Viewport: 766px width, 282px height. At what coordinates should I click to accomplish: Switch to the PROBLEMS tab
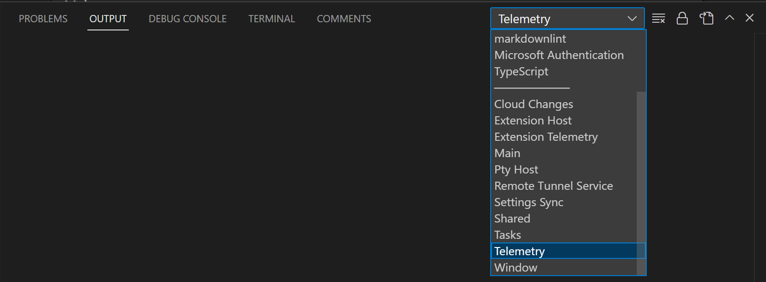(x=43, y=19)
